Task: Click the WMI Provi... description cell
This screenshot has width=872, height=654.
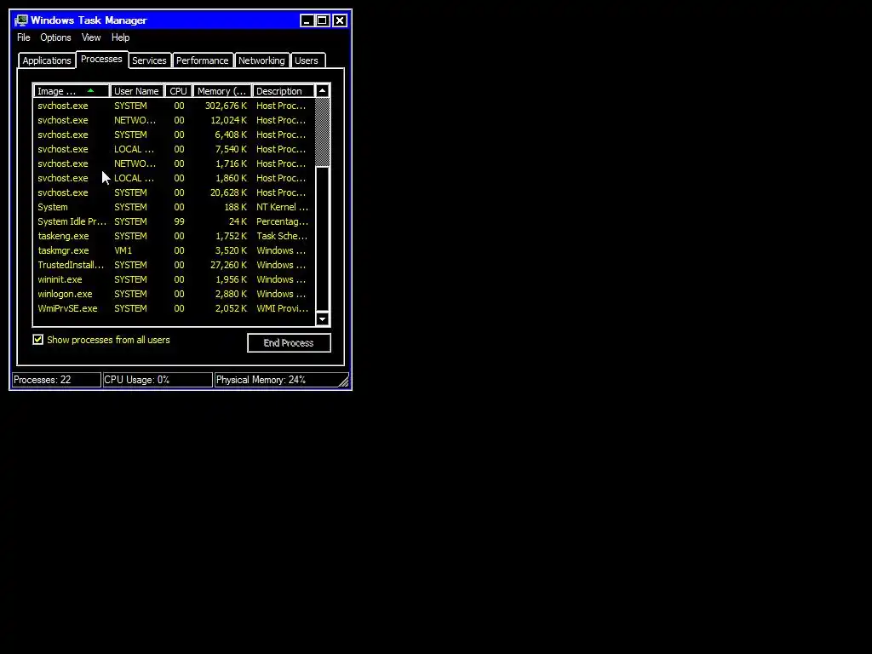Action: (282, 308)
